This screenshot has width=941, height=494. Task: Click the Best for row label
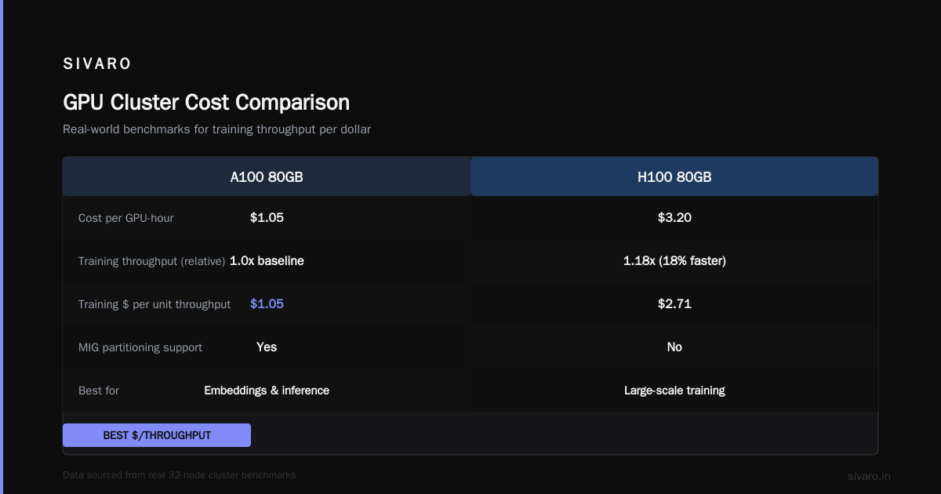point(99,390)
